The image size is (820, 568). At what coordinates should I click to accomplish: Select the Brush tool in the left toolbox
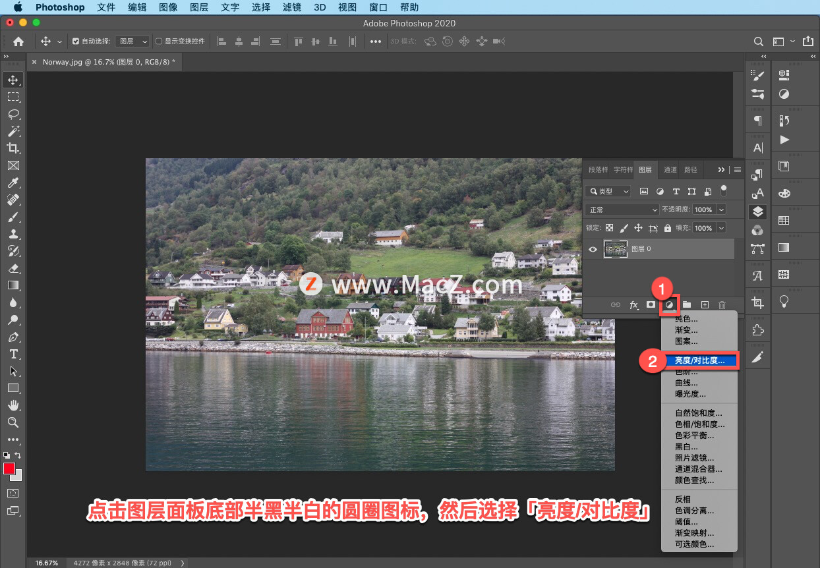pos(13,217)
